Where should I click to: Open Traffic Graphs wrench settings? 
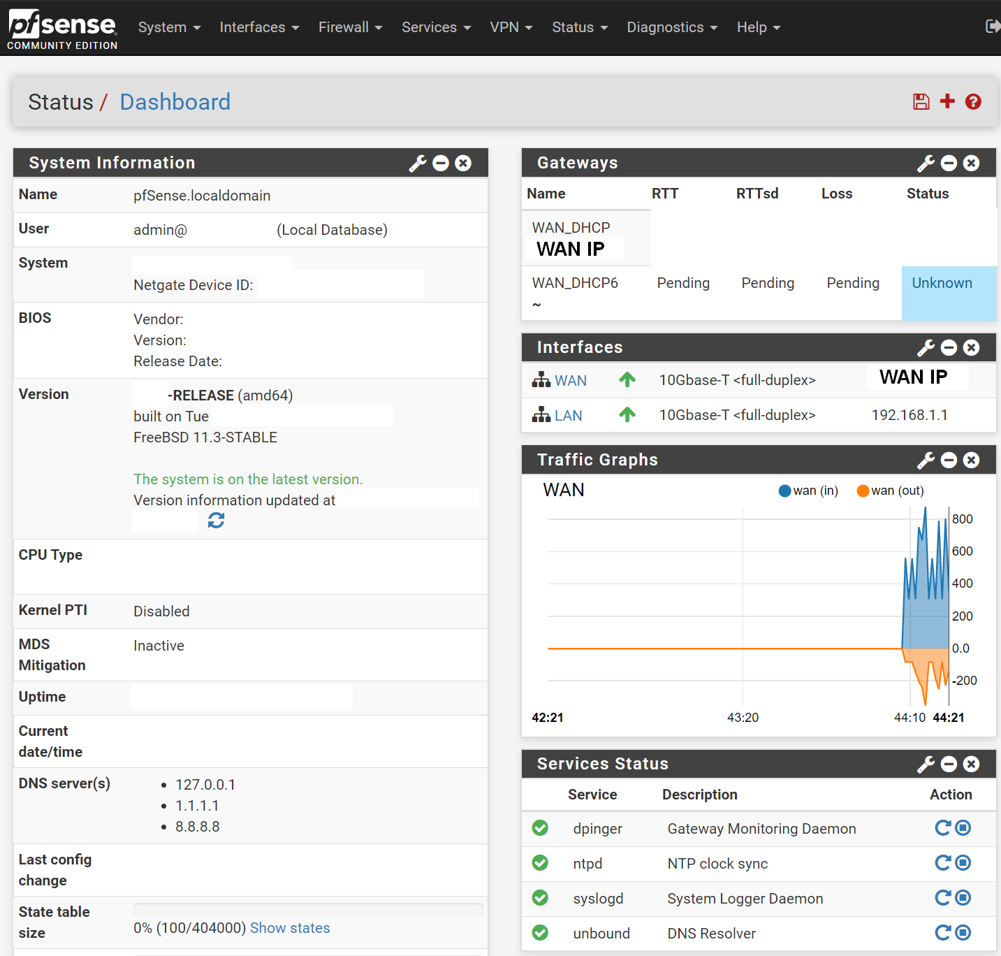pyautogui.click(x=926, y=461)
